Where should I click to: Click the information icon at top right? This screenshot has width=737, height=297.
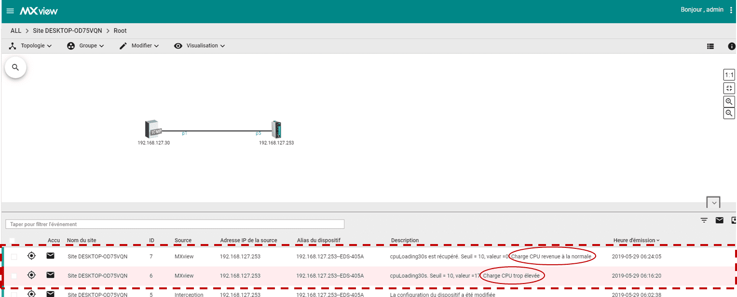pyautogui.click(x=731, y=46)
